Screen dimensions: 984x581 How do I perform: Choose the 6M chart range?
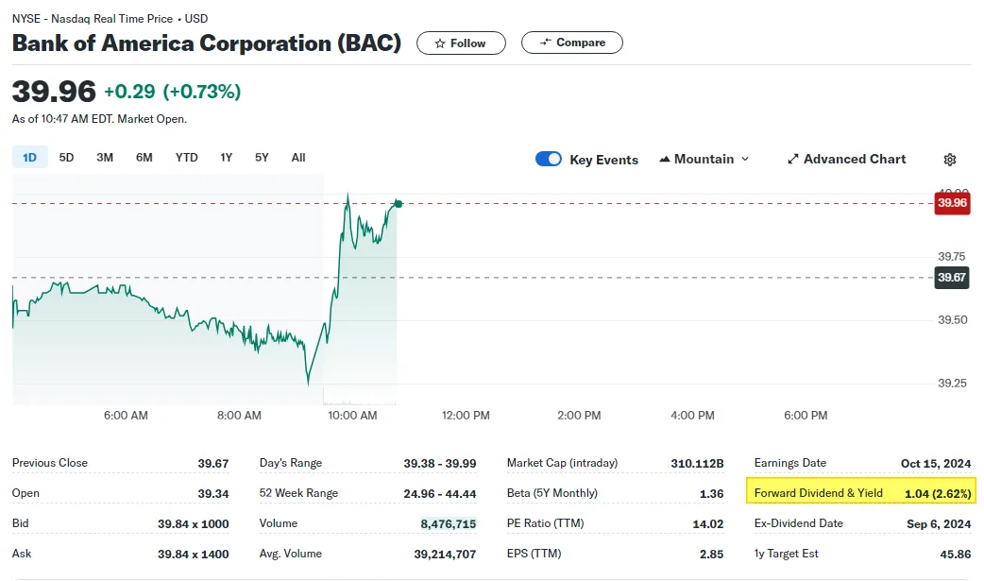pos(144,158)
